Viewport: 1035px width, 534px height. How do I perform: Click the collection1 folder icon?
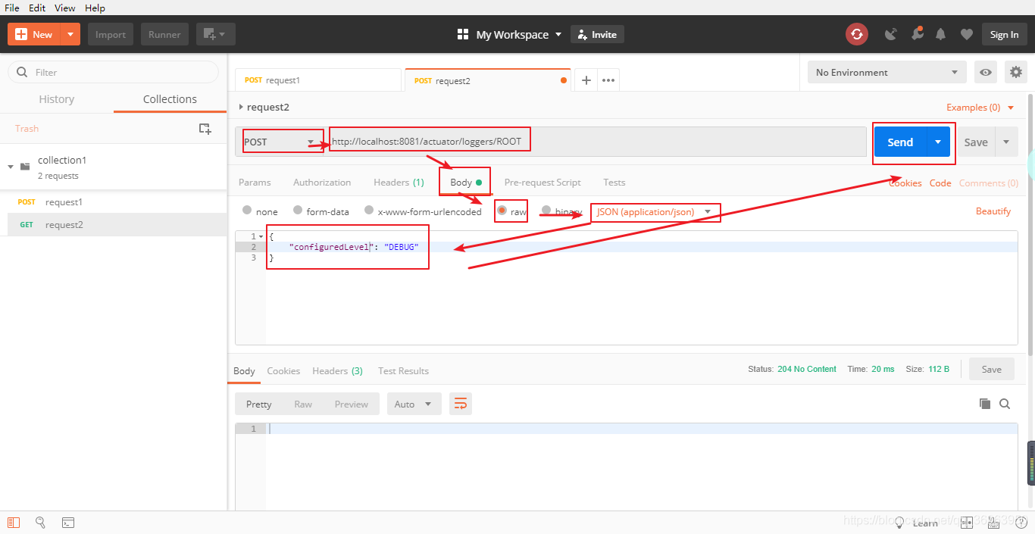click(25, 167)
